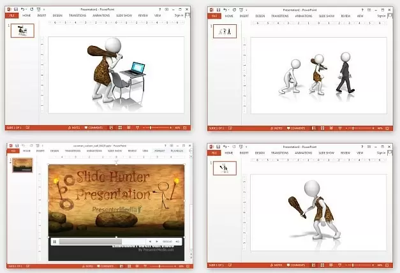Click Sign in link in three walking figures window

[x=382, y=15]
